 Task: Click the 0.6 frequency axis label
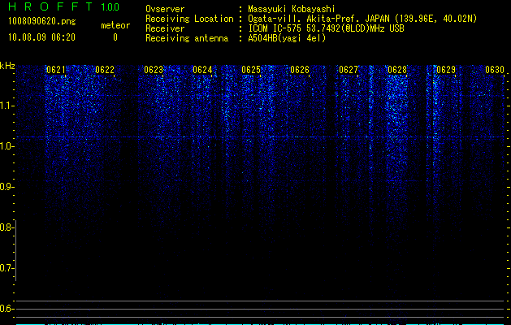(7, 309)
